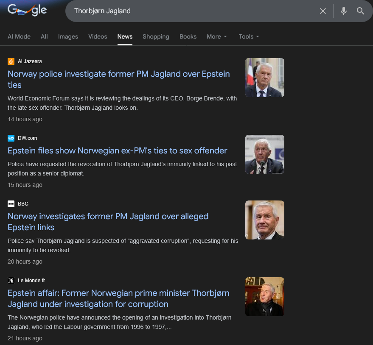
Task: Click the Le Monde article thumbnail image
Action: click(x=265, y=297)
